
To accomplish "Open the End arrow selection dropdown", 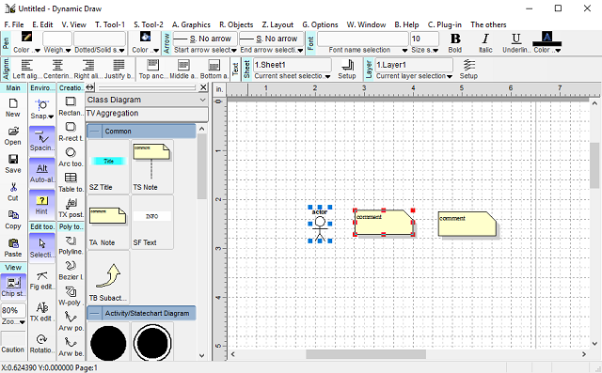I will tap(300, 50).
